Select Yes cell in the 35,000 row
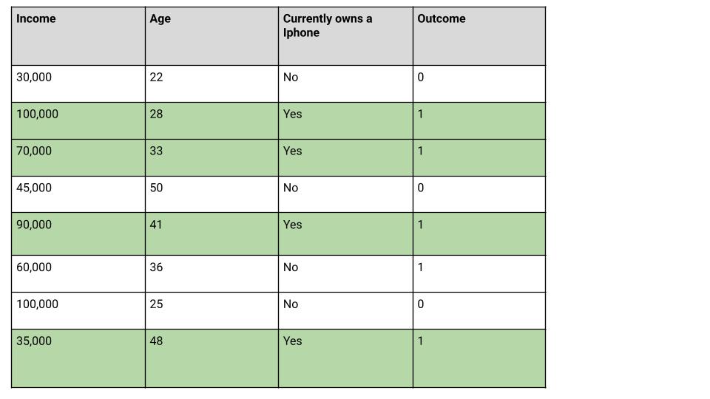This screenshot has height=399, width=710. [x=345, y=358]
